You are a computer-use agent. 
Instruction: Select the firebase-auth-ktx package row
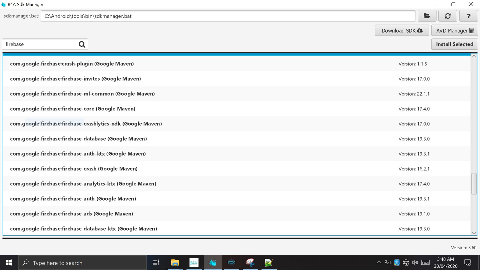(236, 154)
